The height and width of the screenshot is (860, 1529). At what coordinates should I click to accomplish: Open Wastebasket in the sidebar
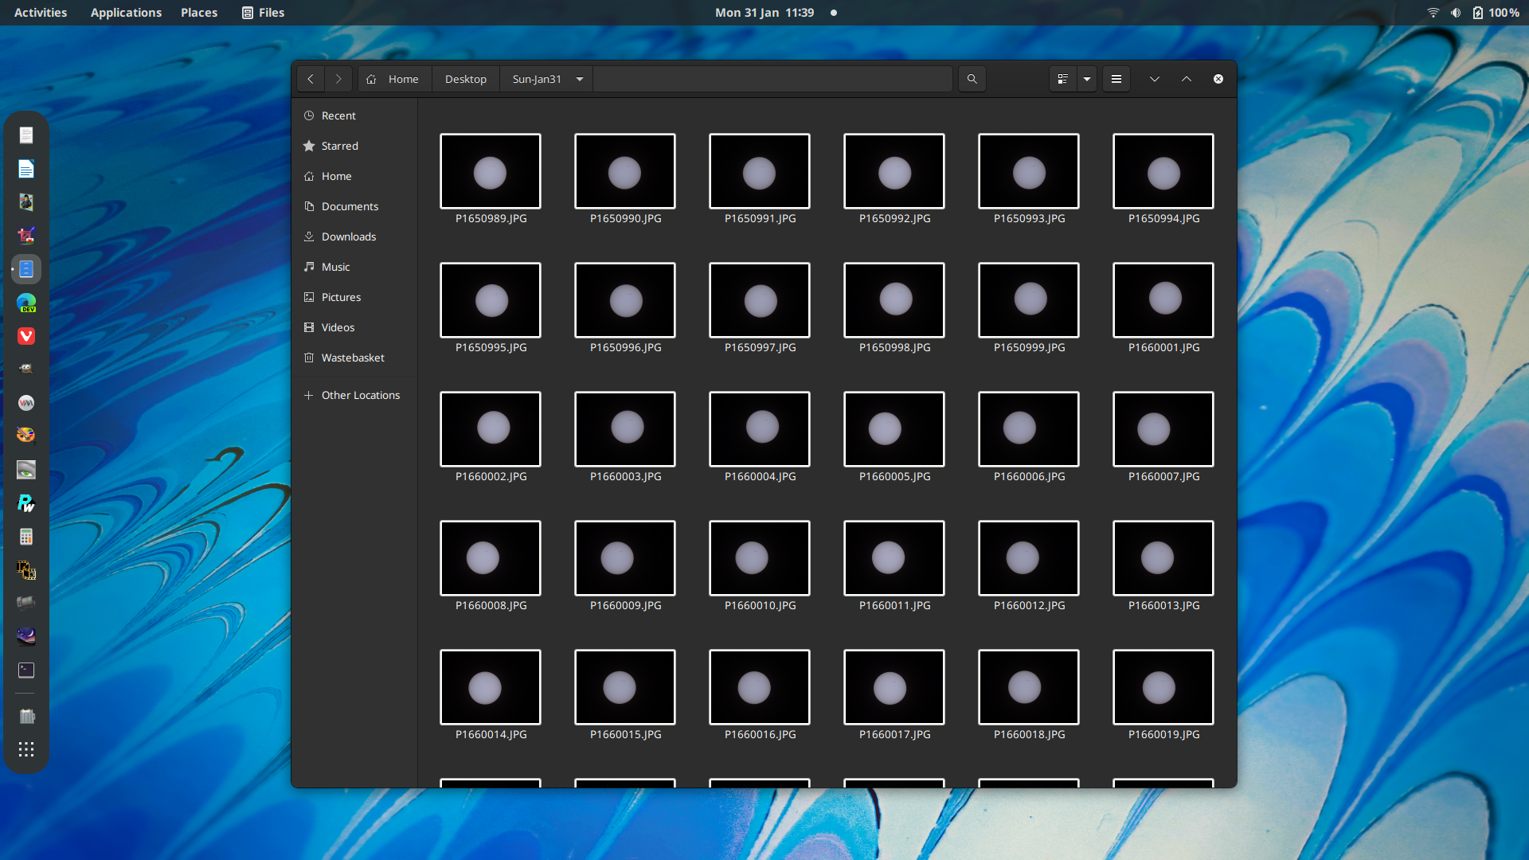click(352, 358)
